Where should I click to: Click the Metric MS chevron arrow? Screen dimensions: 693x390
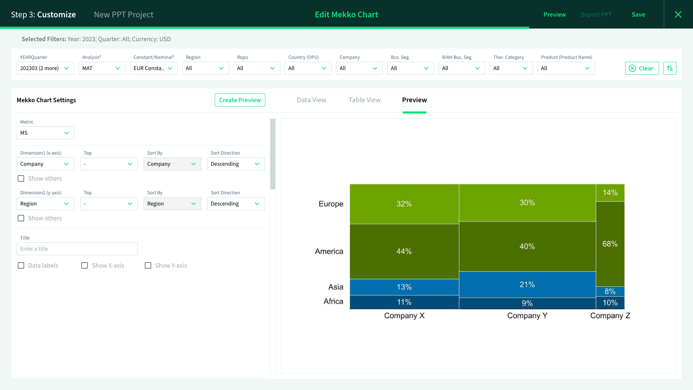(66, 133)
